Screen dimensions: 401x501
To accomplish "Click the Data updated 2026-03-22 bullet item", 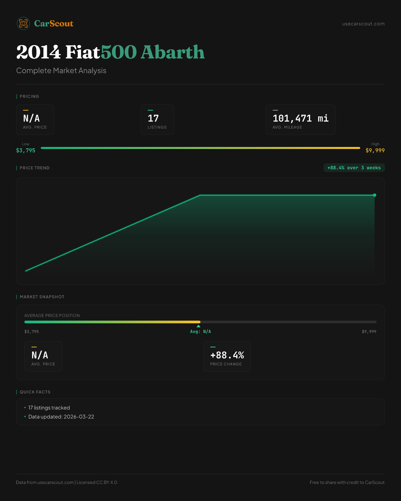I will click(61, 417).
